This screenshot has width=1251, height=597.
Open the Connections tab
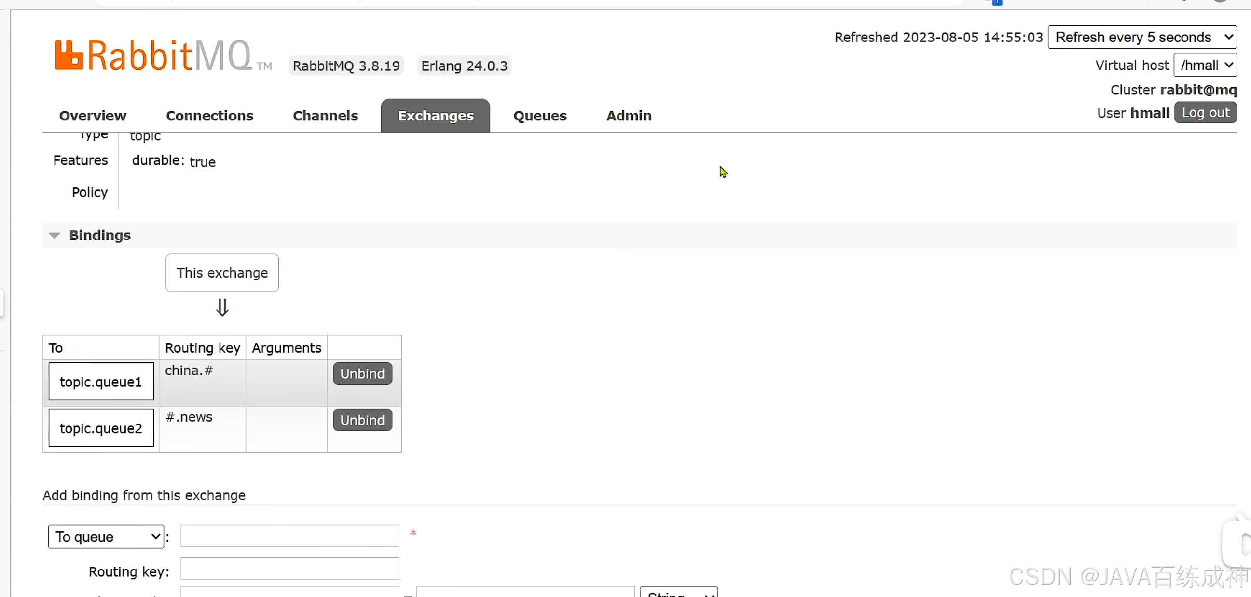[209, 116]
